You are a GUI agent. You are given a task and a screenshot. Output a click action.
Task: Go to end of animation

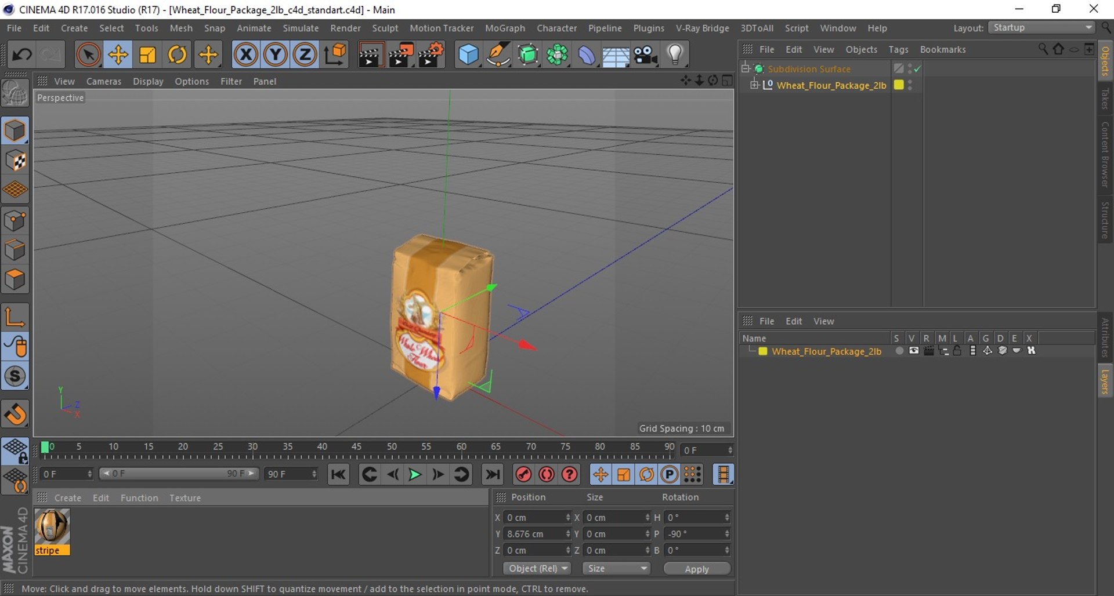click(493, 475)
